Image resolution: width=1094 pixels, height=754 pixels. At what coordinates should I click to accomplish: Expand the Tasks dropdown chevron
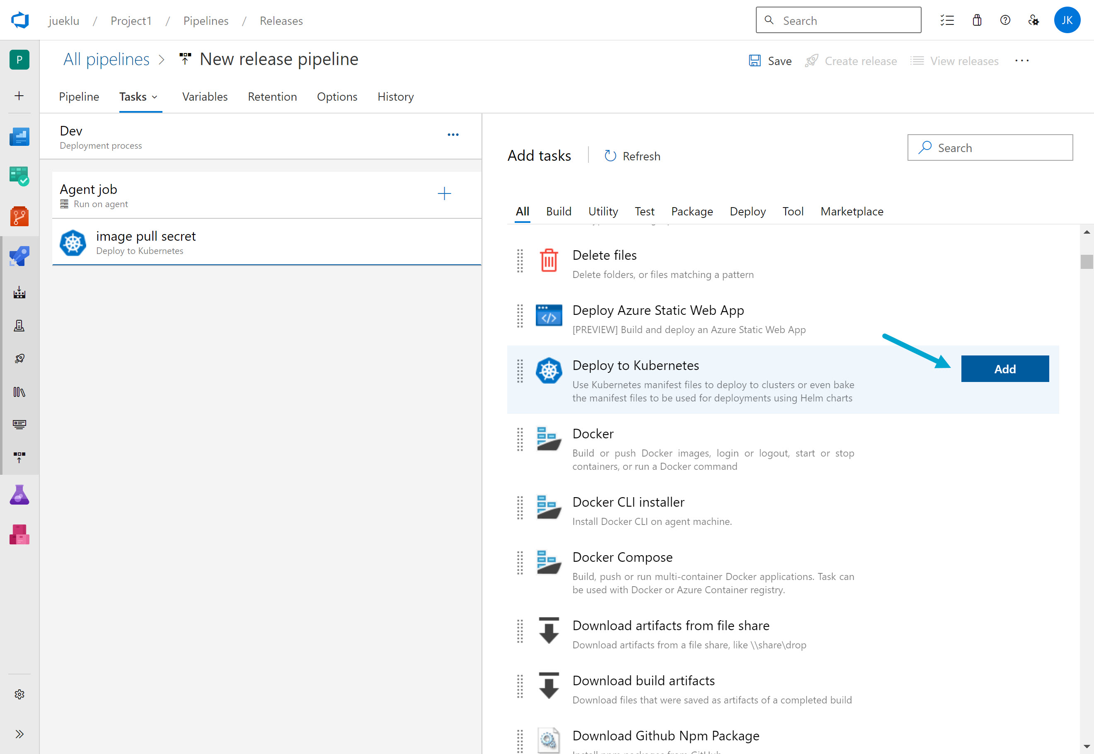tap(155, 97)
